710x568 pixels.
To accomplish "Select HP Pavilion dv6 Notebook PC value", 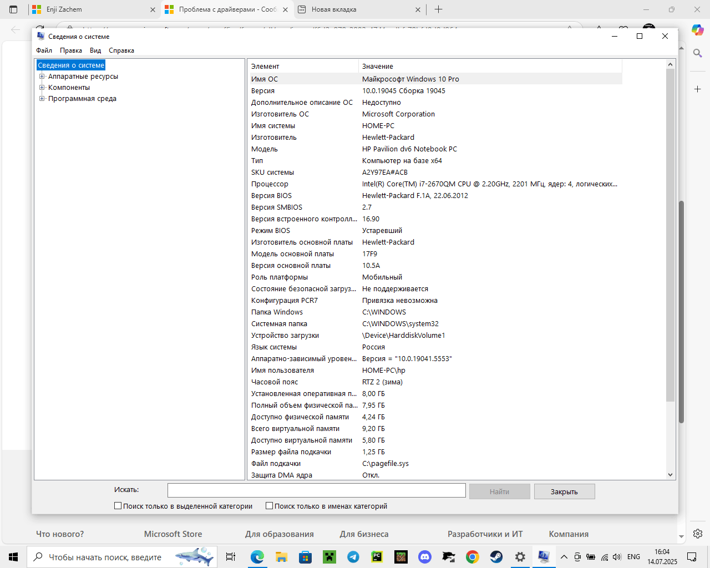I will pos(409,149).
